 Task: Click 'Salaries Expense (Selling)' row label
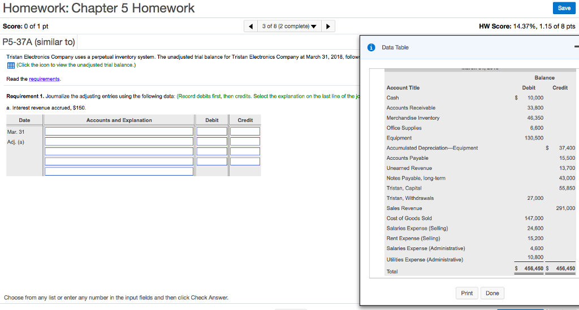[417, 228]
